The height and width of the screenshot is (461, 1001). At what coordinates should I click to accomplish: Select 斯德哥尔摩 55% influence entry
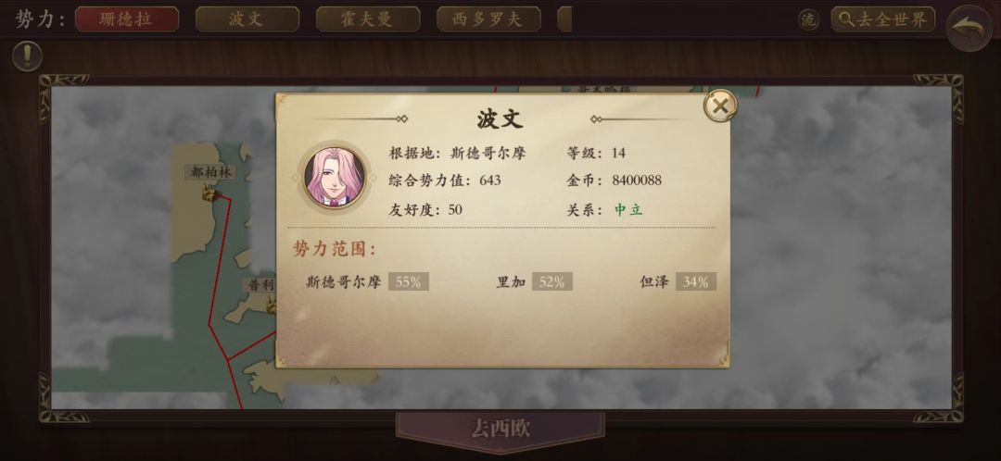point(367,281)
